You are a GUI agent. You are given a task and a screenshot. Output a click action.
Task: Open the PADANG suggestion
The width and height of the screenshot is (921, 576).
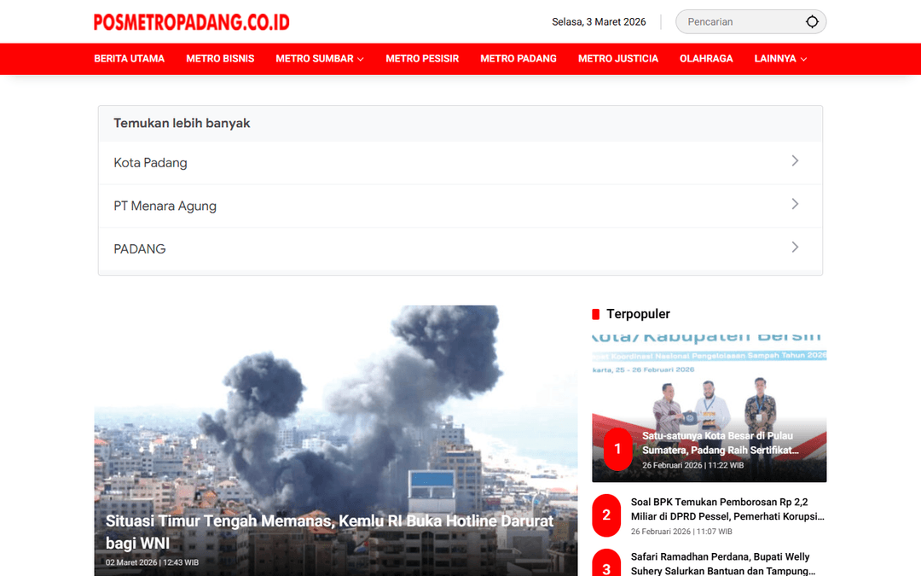(460, 248)
